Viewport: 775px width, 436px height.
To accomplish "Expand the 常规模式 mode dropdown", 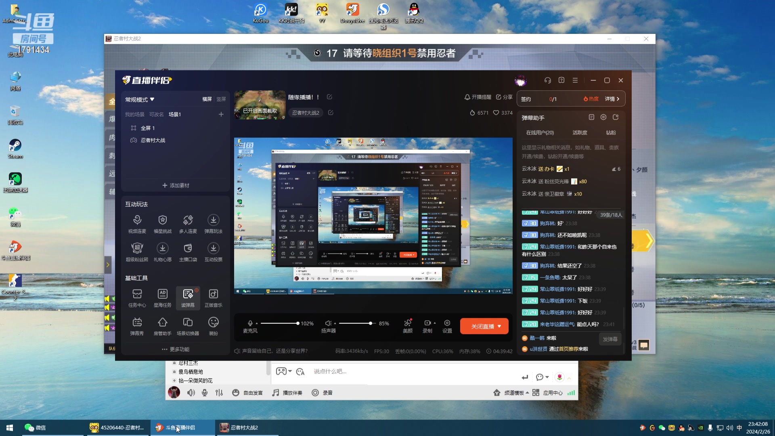I will point(140,99).
